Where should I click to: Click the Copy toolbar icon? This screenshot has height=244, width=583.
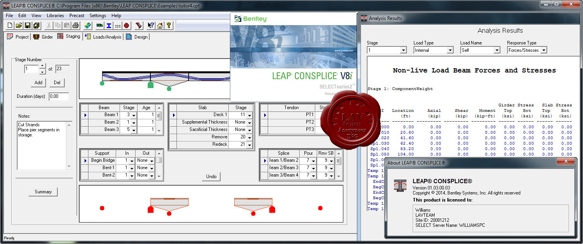pos(58,26)
